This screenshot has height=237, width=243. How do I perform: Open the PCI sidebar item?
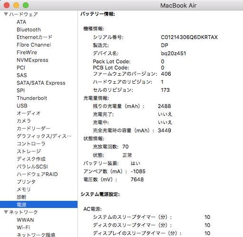(x=21, y=68)
